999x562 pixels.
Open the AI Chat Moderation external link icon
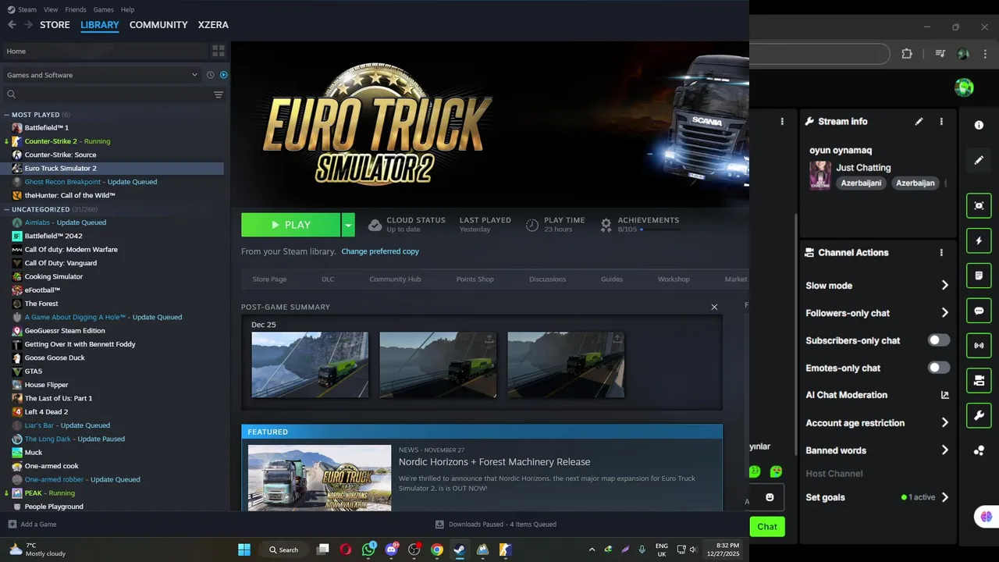click(x=944, y=395)
